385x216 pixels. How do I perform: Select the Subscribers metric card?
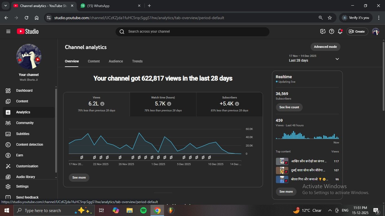pos(229,104)
